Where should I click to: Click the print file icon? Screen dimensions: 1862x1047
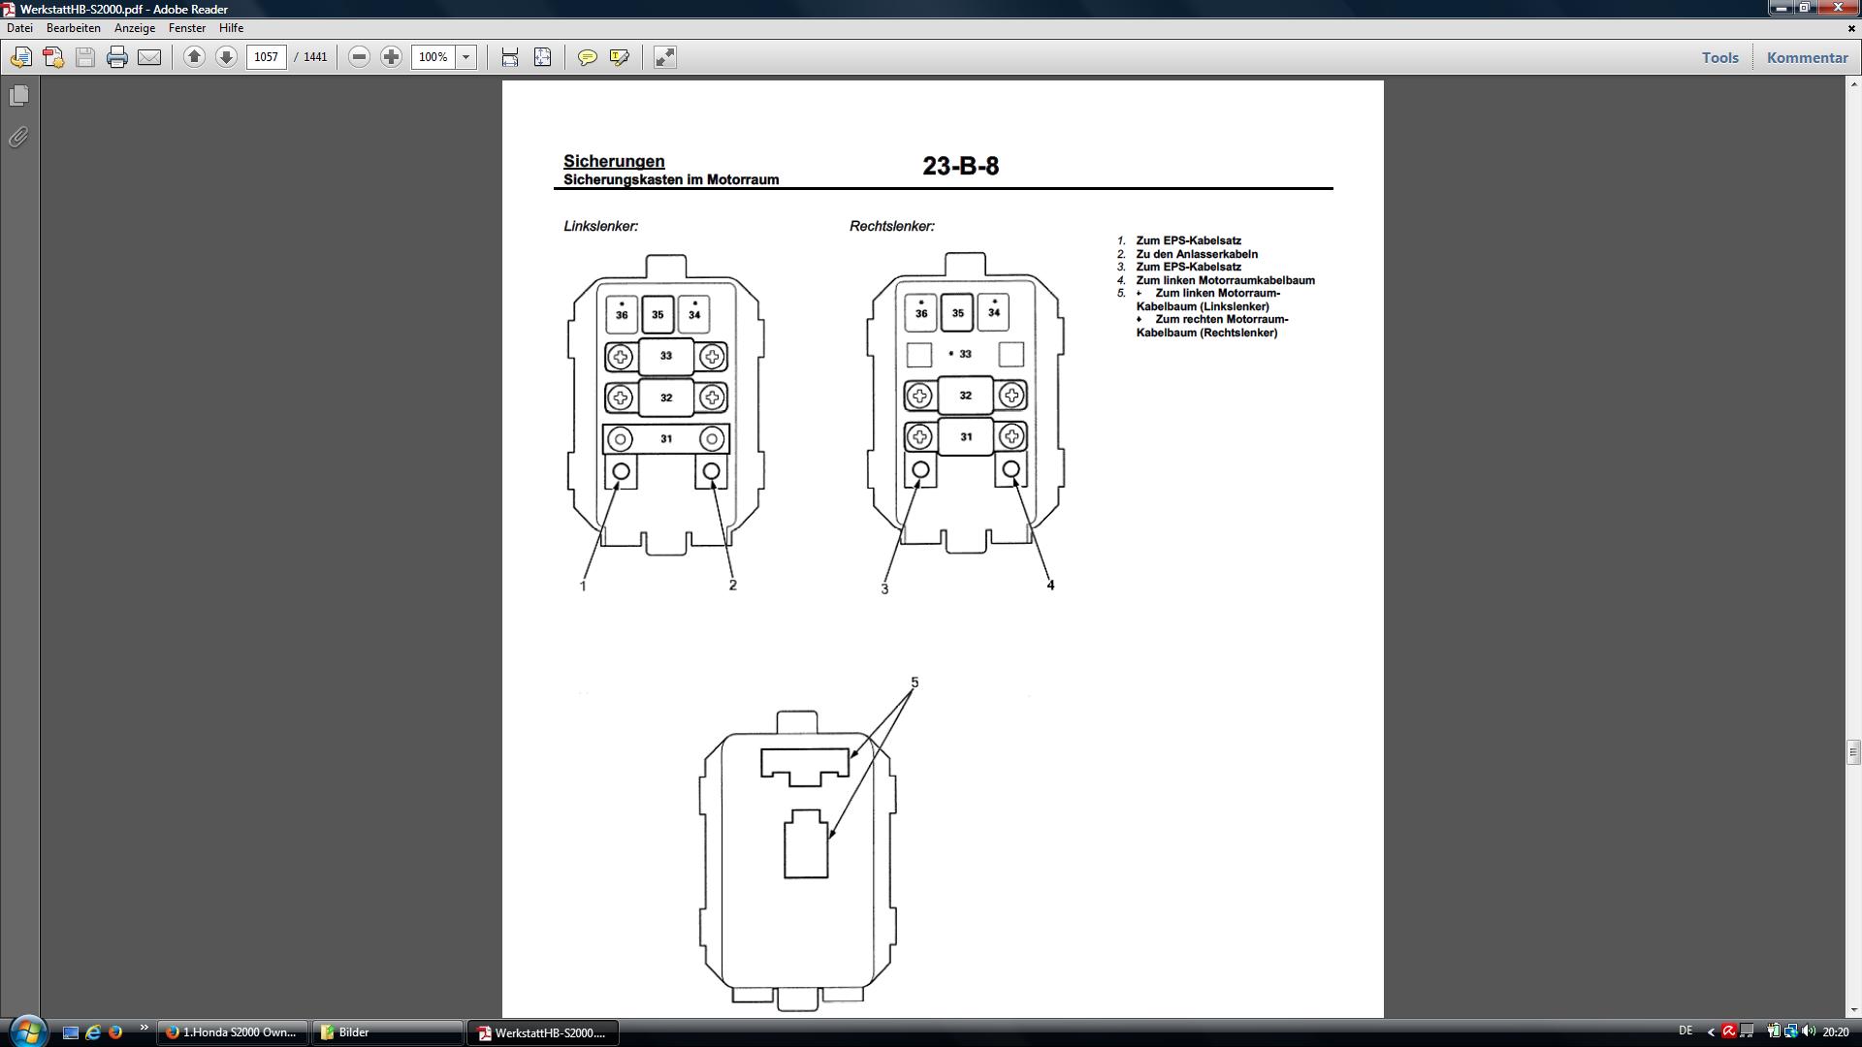tap(117, 58)
